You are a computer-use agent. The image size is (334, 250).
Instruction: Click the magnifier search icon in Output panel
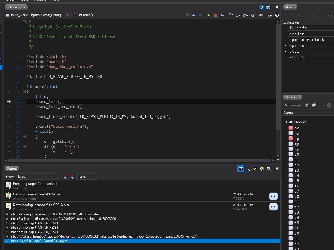(x=248, y=169)
